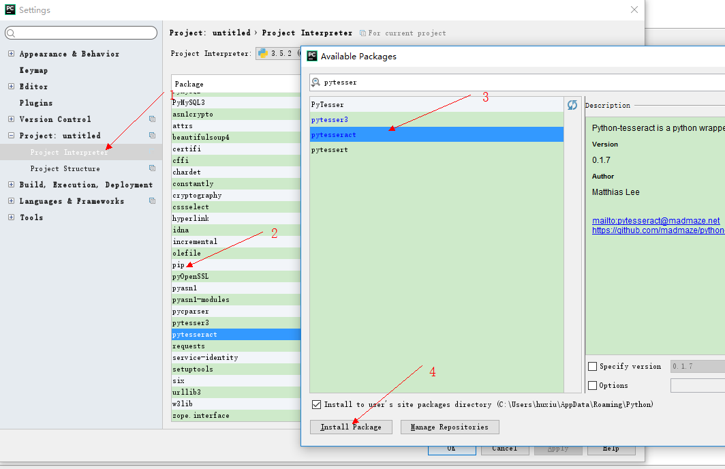Enable the Specify version checkbox
Viewport: 725px width, 469px height.
point(592,366)
